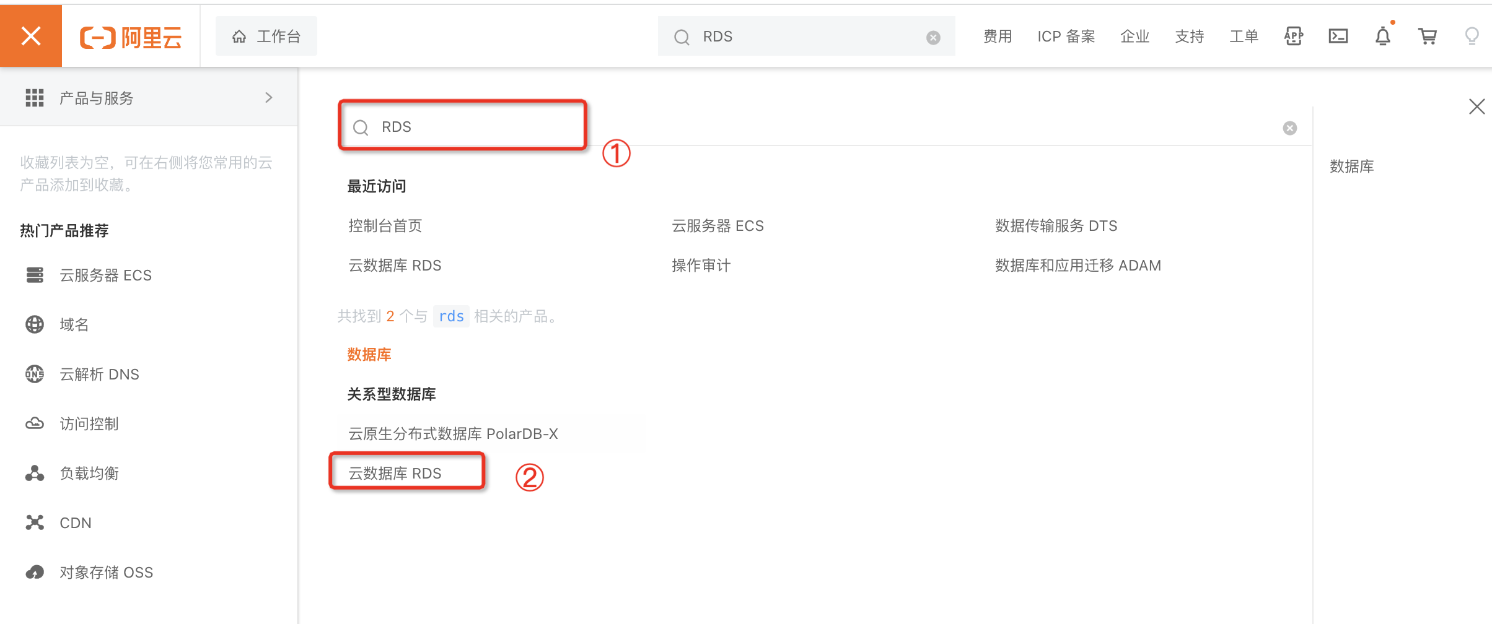This screenshot has height=624, width=1492.
Task: Click the orange 数据库 category heading
Action: [x=369, y=355]
